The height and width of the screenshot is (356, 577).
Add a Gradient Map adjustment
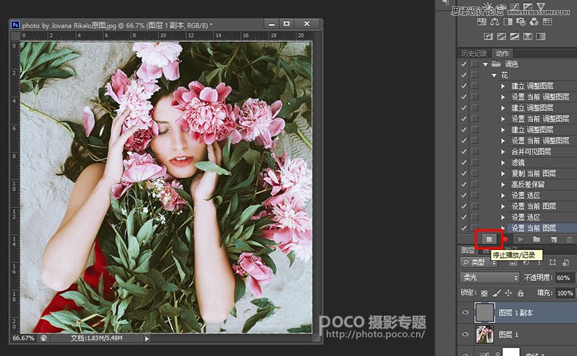click(541, 37)
